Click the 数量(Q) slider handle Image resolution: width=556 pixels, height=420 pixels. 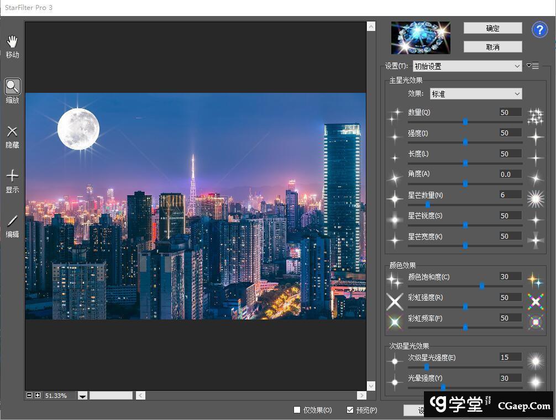[465, 122]
